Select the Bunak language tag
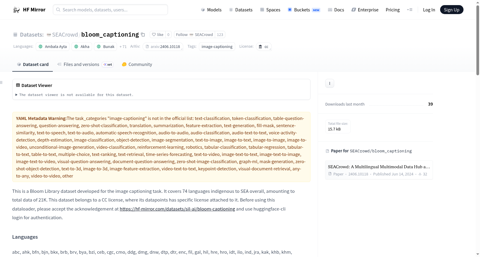The image size is (480, 257). 106,47
